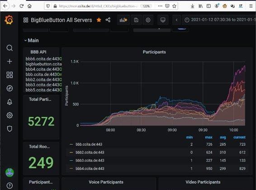
Task: Open the Video Participants panel title
Action: coord(203,182)
